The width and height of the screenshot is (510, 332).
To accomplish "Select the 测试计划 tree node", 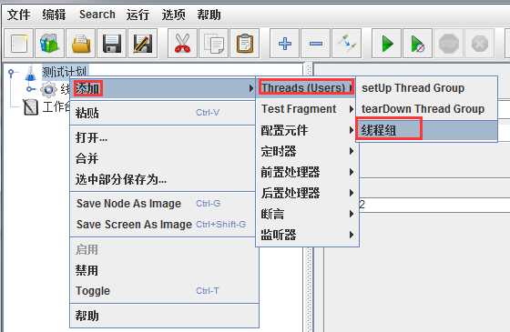I will point(65,72).
